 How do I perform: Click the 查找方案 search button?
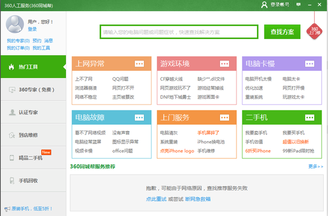tap(282, 32)
